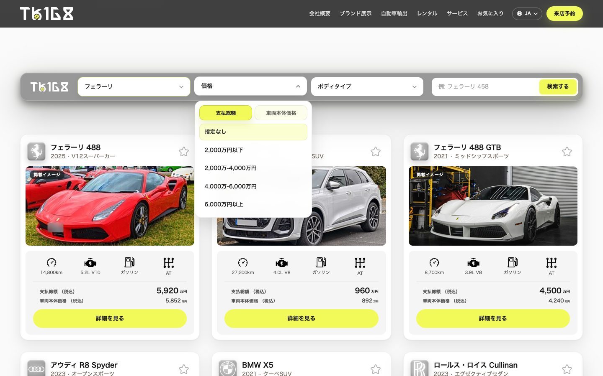Star the ロールス・ロイス Cullinan listing

(567, 369)
